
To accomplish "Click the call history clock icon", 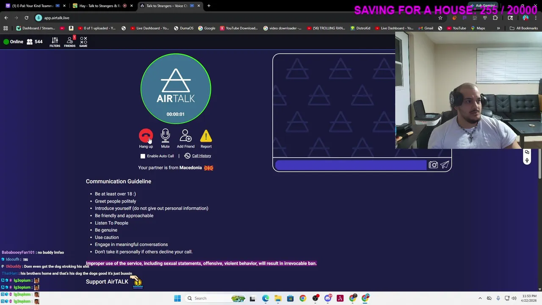I will click(187, 156).
